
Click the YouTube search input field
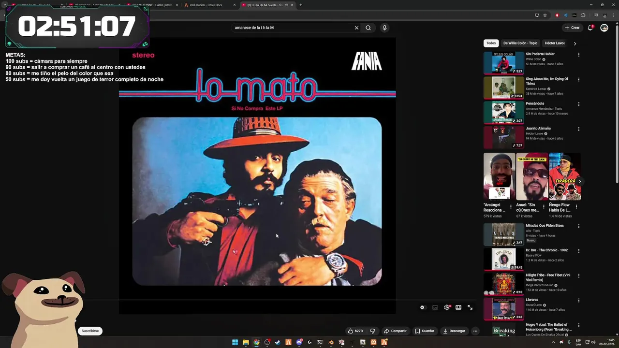point(293,28)
